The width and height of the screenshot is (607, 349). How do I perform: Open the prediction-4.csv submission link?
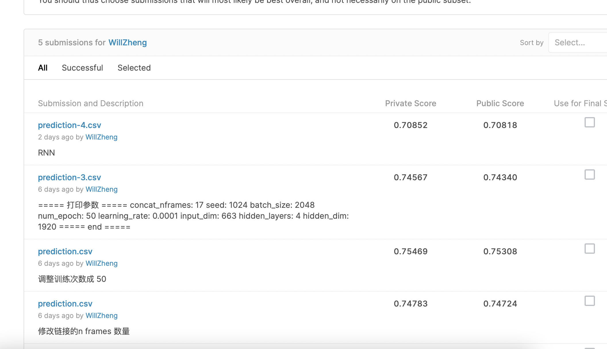(x=70, y=125)
